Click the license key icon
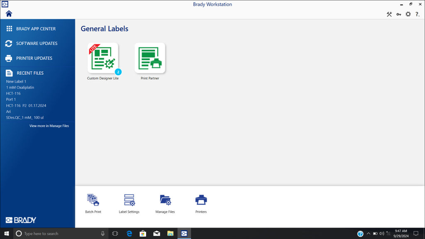The width and height of the screenshot is (425, 239). pyautogui.click(x=399, y=15)
